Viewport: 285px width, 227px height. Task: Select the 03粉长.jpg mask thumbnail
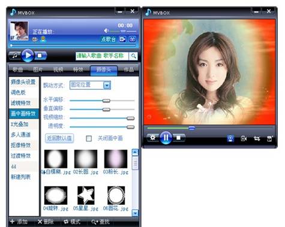click(116, 159)
